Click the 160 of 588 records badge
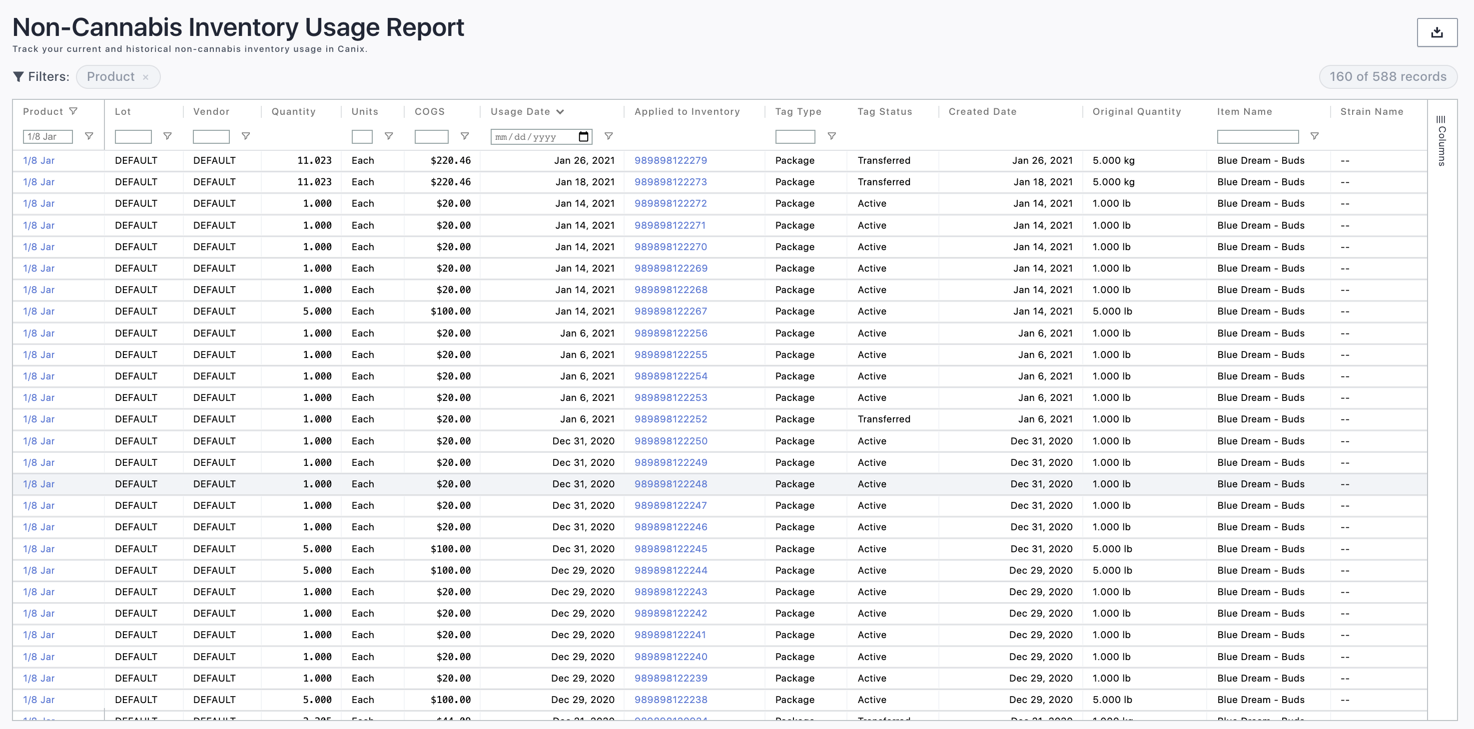The height and width of the screenshot is (729, 1474). 1388,76
